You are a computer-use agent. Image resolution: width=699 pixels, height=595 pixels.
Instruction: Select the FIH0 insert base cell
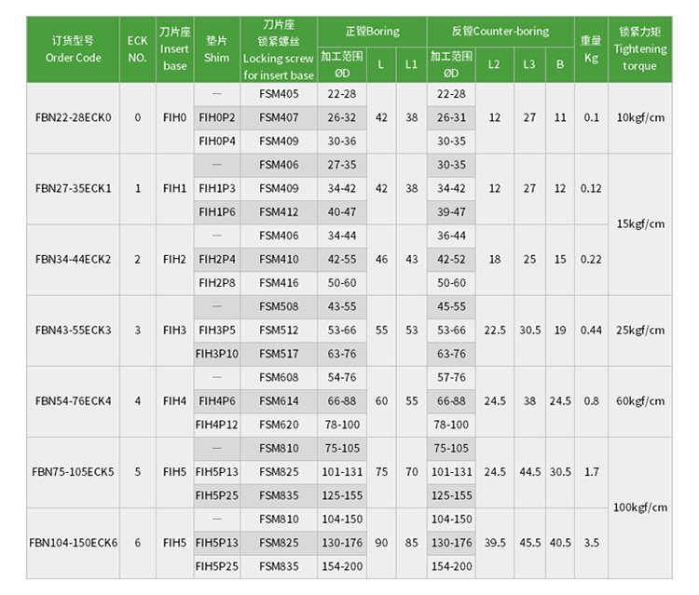(x=175, y=118)
